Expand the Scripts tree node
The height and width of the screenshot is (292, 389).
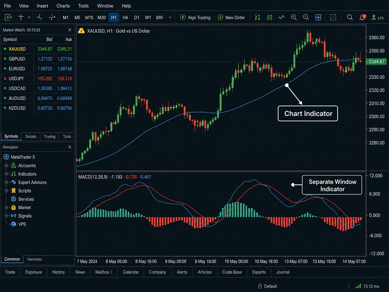(x=6, y=191)
